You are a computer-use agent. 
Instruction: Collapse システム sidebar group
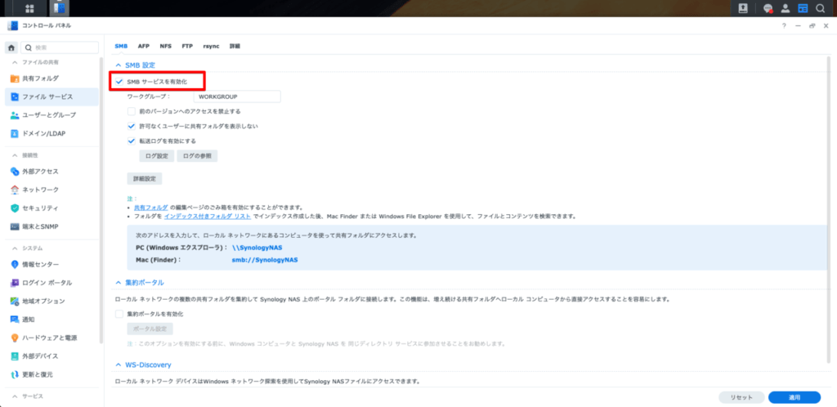[15, 248]
